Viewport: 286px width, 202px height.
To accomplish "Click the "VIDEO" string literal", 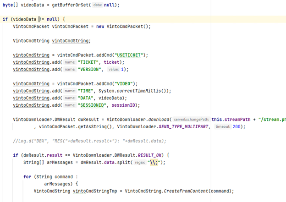I will [x=123, y=84].
